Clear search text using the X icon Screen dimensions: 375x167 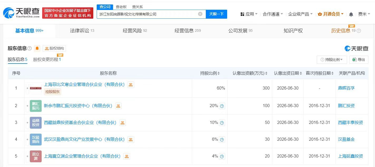pyautogui.click(x=200, y=14)
